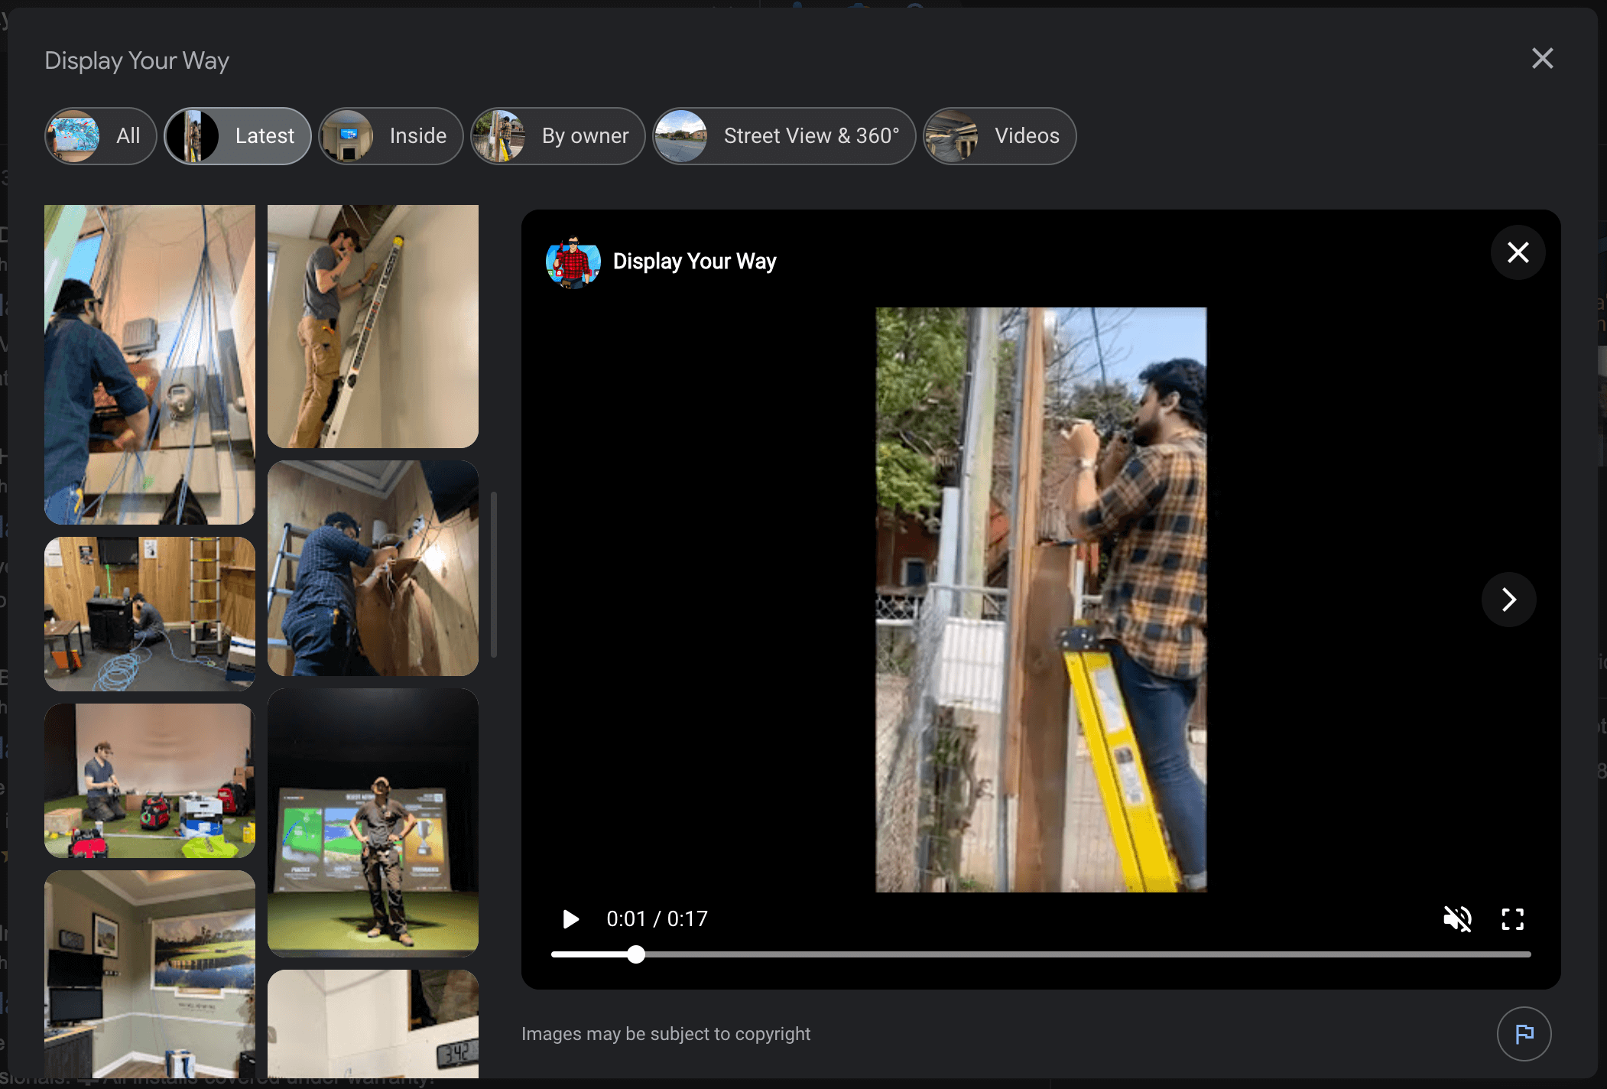The height and width of the screenshot is (1089, 1607).
Task: Open thumbnail of man on ladder
Action: pyautogui.click(x=372, y=326)
